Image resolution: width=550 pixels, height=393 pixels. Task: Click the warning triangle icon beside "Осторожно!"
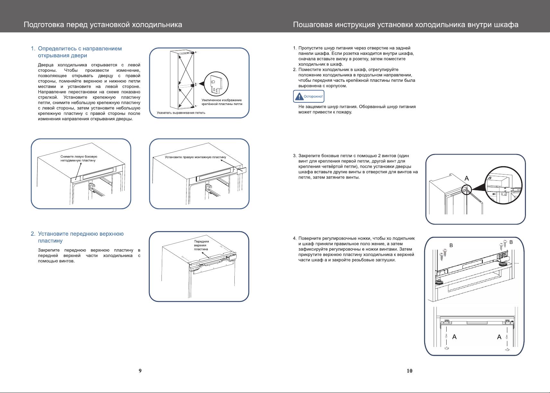tap(299, 96)
